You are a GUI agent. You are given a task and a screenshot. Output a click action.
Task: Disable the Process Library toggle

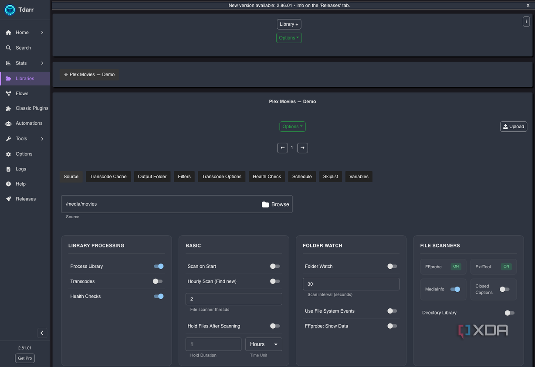pyautogui.click(x=159, y=266)
